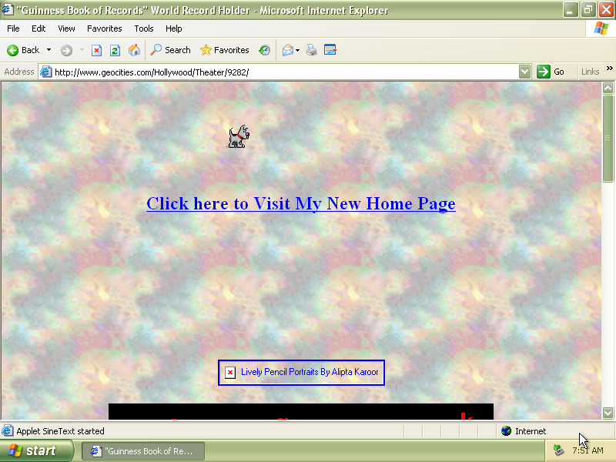The height and width of the screenshot is (462, 616).
Task: Refresh the current page
Action: (115, 50)
